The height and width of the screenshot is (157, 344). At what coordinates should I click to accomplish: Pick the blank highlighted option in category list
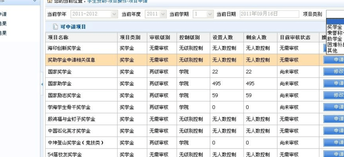(x=335, y=22)
